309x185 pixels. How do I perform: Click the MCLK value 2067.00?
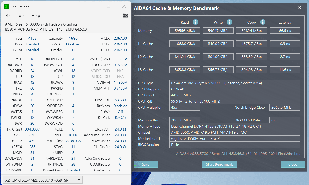[x=120, y=39]
